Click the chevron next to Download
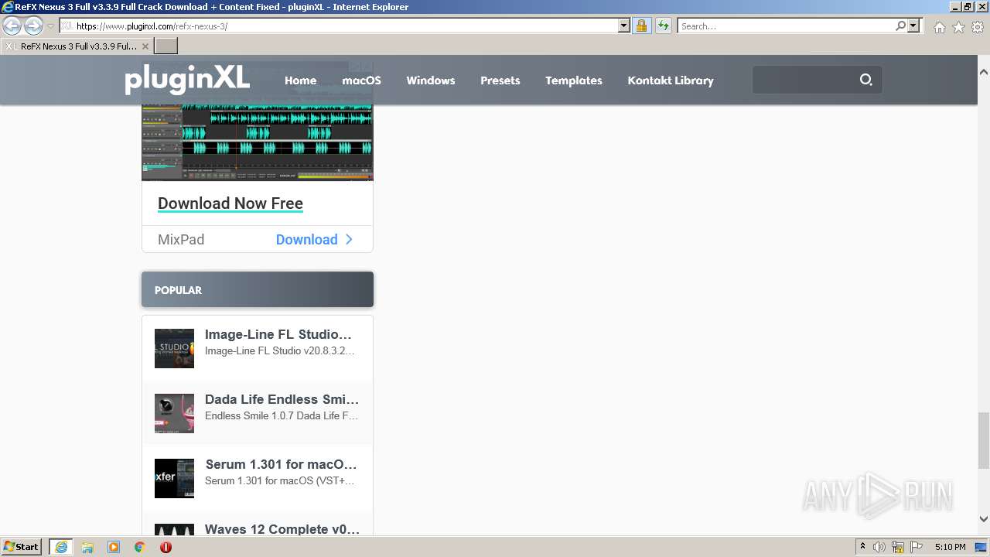The width and height of the screenshot is (990, 557). (x=349, y=240)
